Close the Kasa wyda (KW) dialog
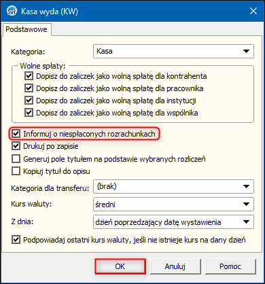Screen dimensions: 265x284 pos(253,11)
